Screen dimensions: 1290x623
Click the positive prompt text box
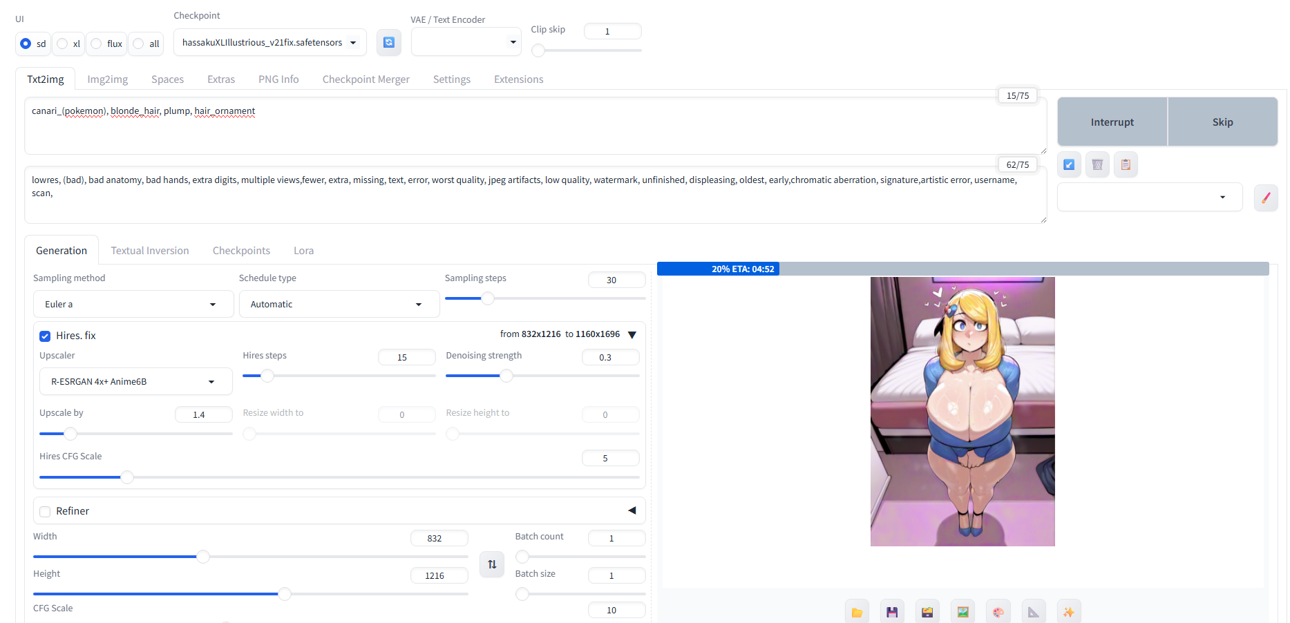535,126
